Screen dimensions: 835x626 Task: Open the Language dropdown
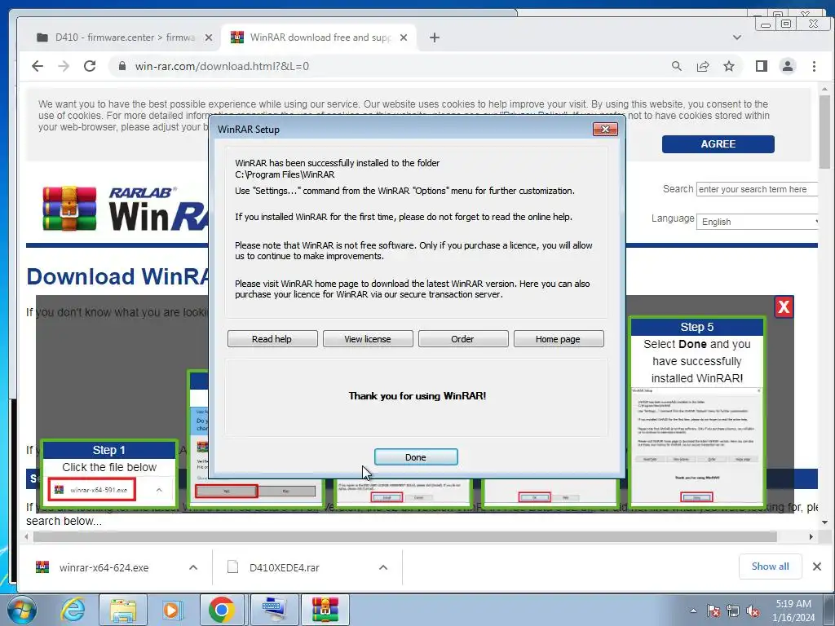pyautogui.click(x=757, y=222)
